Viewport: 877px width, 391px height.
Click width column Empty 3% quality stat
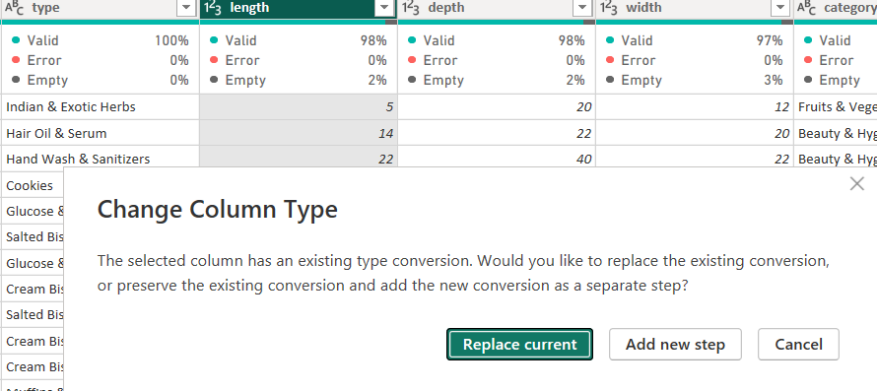point(695,80)
